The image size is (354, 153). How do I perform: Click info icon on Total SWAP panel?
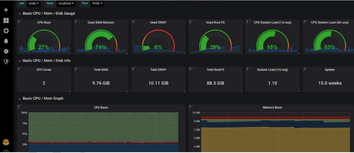[133, 69]
